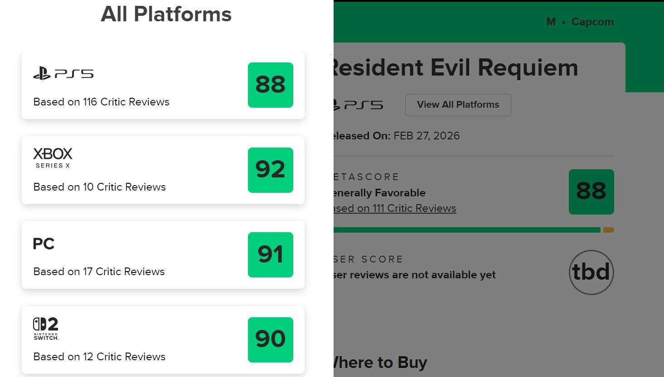The image size is (664, 377).
Task: Open the 111 Critic Reviews link
Action: tap(395, 208)
